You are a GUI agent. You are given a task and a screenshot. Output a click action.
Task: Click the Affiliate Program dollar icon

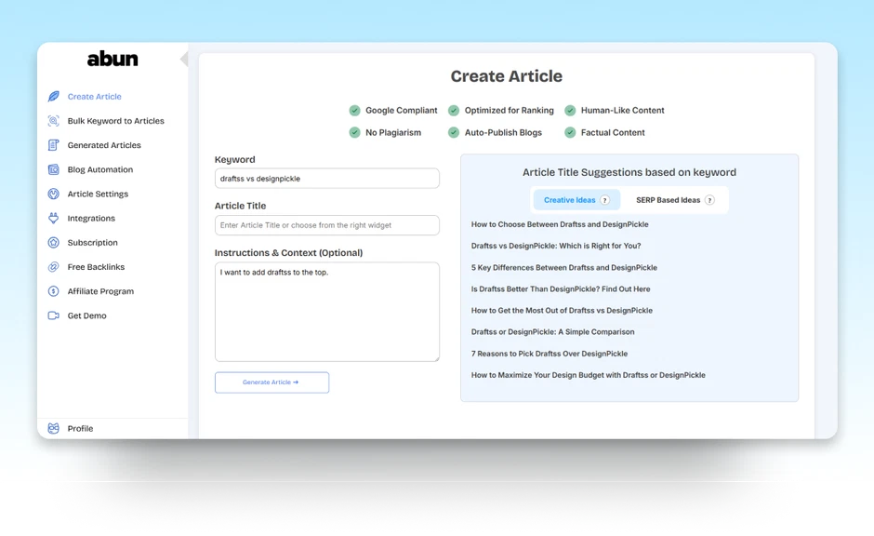54,291
